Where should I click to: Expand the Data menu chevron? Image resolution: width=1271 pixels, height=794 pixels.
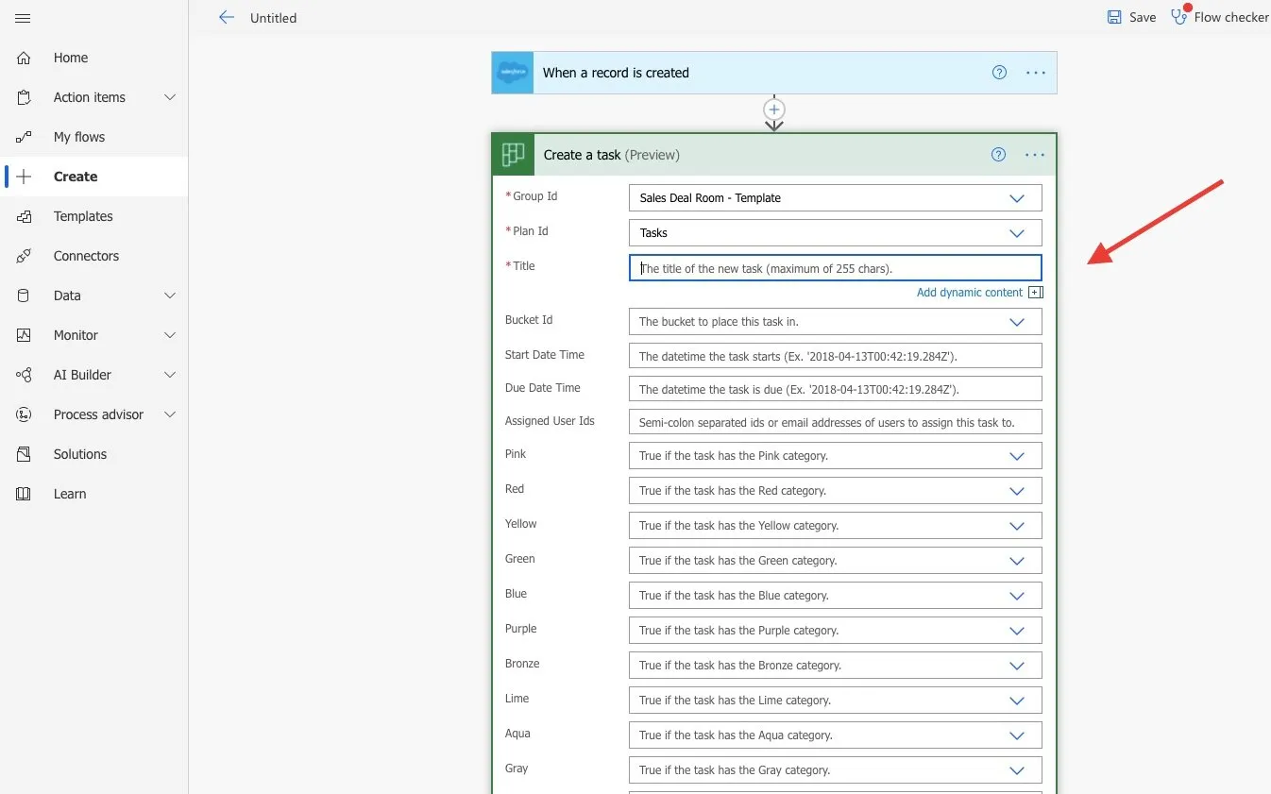coord(170,296)
